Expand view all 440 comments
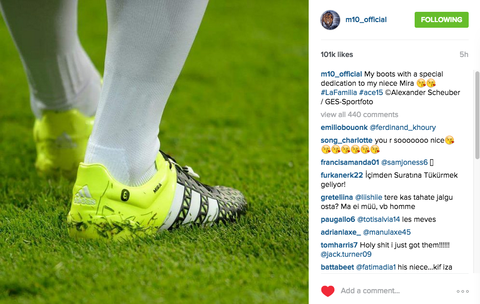 coord(360,115)
